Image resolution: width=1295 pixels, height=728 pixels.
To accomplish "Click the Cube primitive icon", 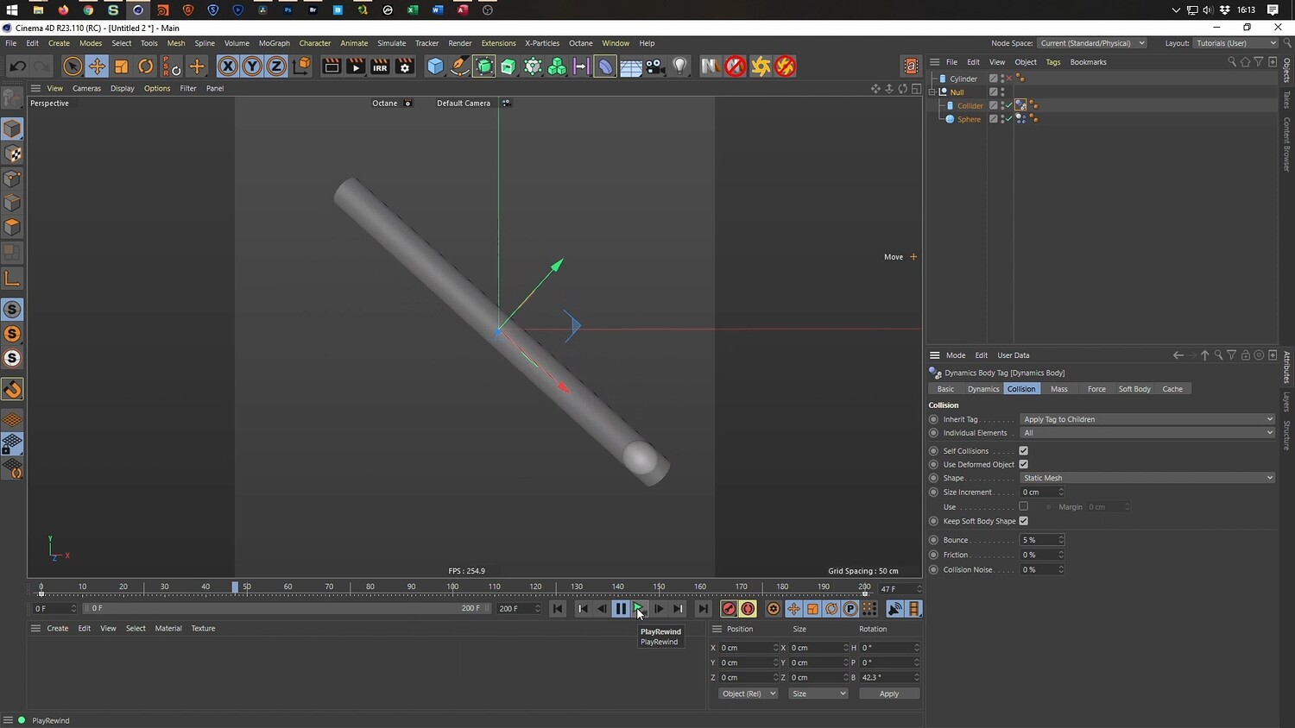I will tap(435, 66).
